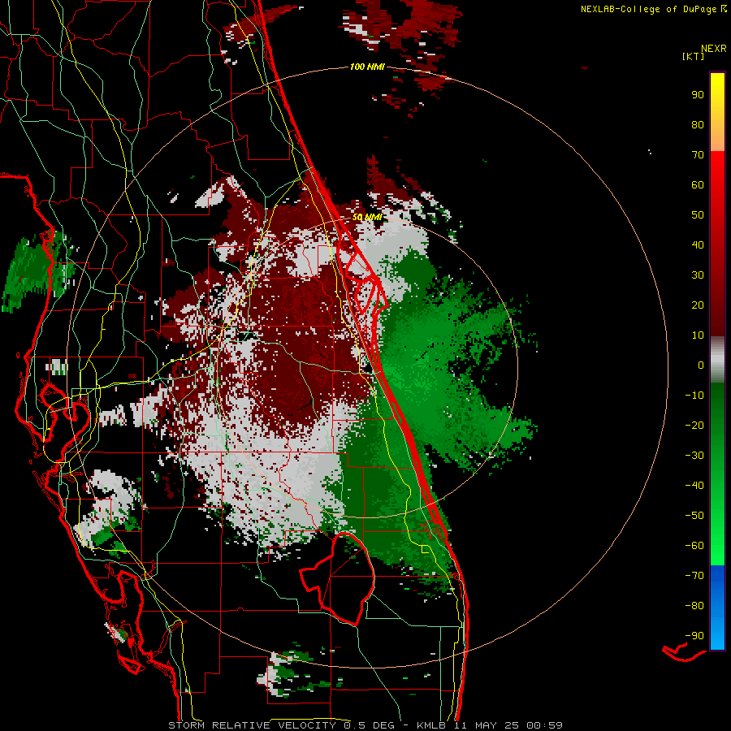731x731 pixels.
Task: Click the positive 60 knots scale value
Action: point(698,184)
